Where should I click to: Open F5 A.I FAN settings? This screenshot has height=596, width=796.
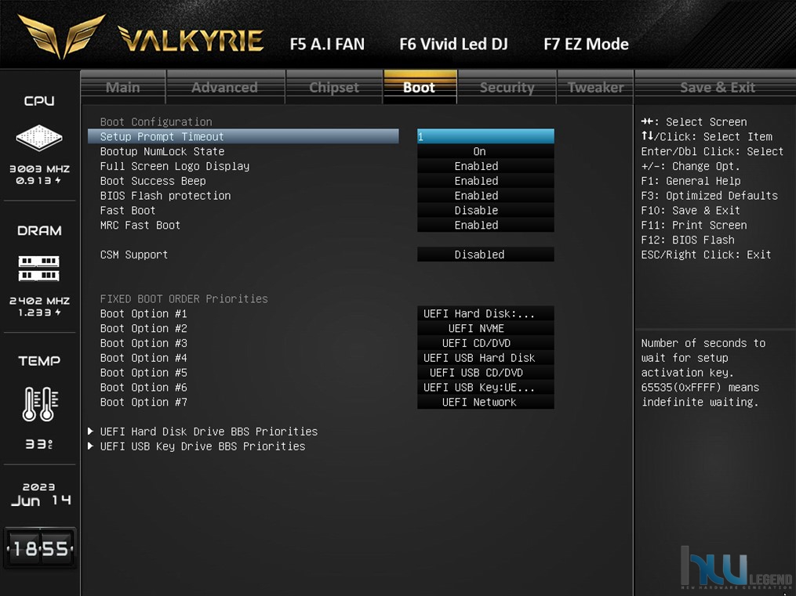tap(328, 44)
